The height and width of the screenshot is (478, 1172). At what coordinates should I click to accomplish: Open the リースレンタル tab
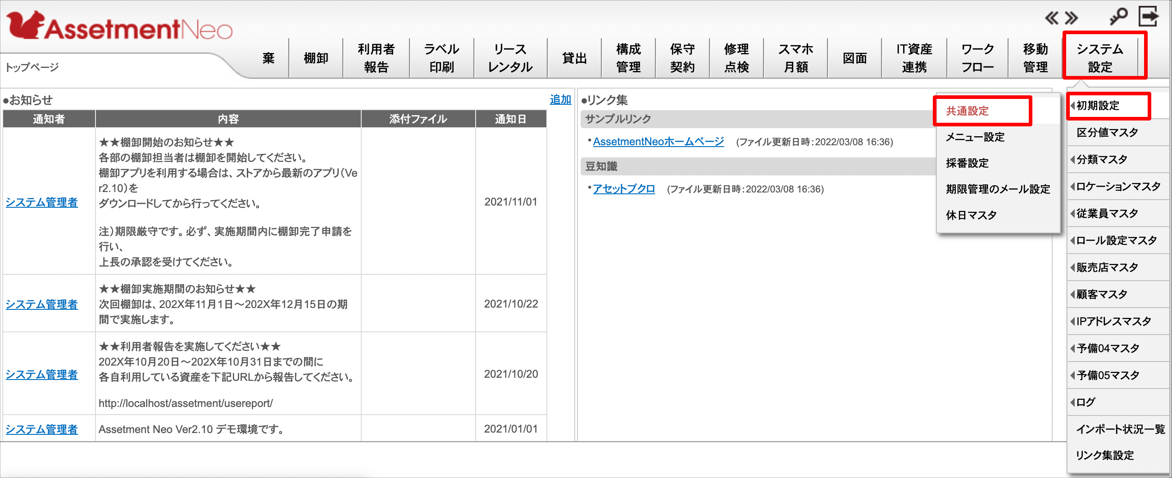(510, 58)
